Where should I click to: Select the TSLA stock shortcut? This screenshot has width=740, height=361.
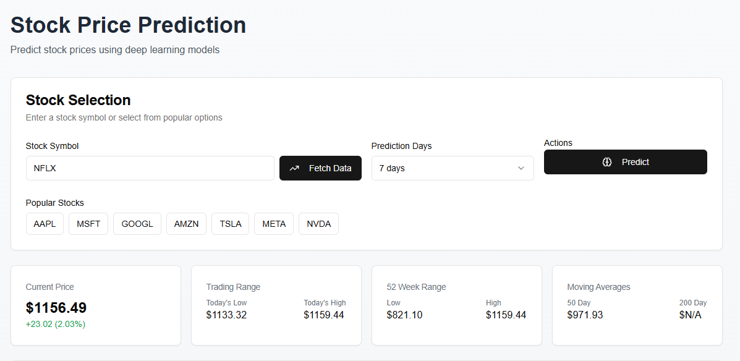pyautogui.click(x=230, y=223)
